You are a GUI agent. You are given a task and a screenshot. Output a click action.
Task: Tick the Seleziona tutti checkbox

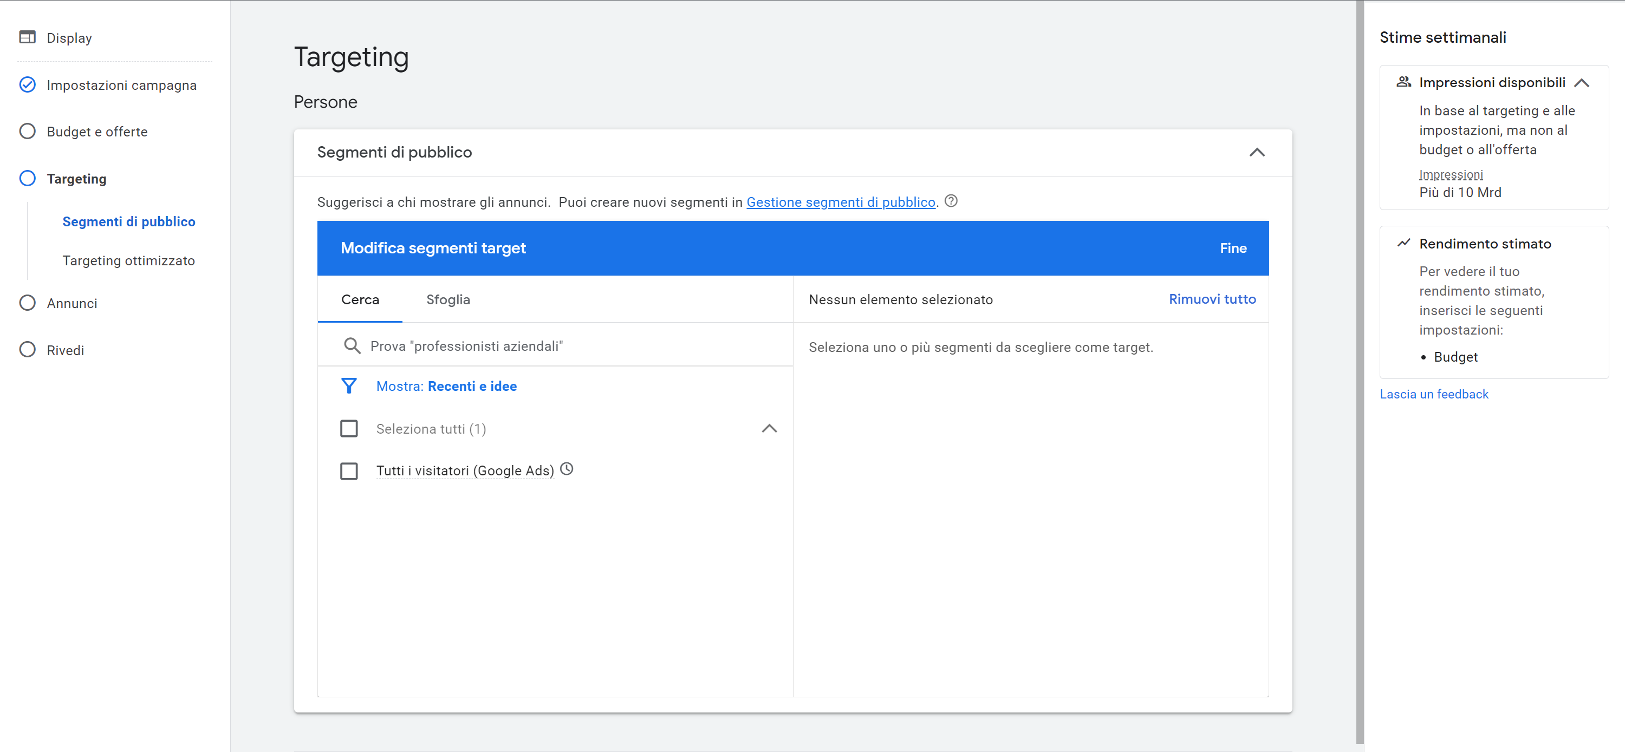pyautogui.click(x=349, y=429)
